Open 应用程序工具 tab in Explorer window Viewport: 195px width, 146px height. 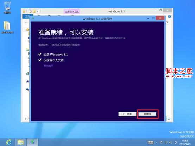click(x=72, y=12)
